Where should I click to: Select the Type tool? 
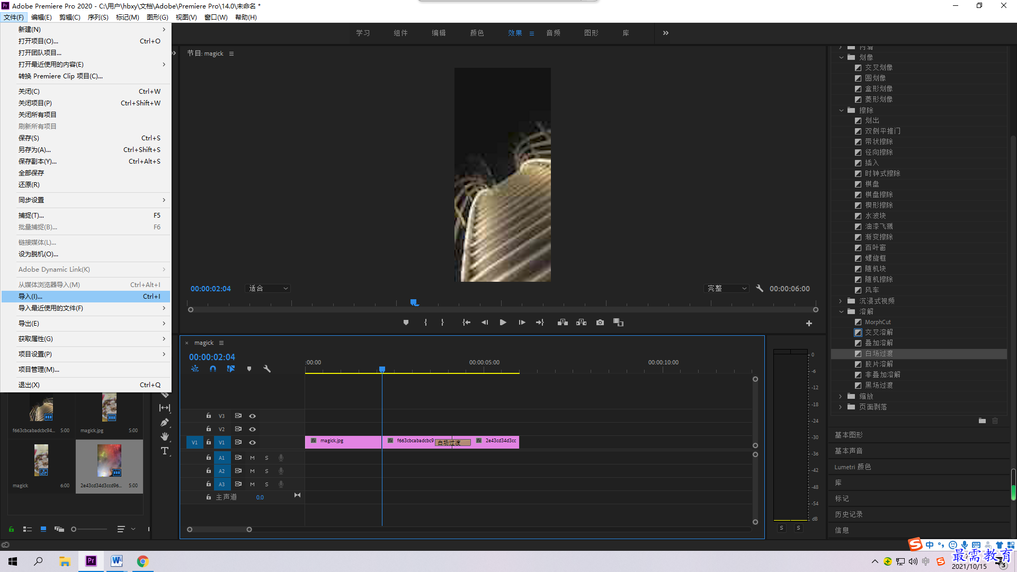point(165,451)
